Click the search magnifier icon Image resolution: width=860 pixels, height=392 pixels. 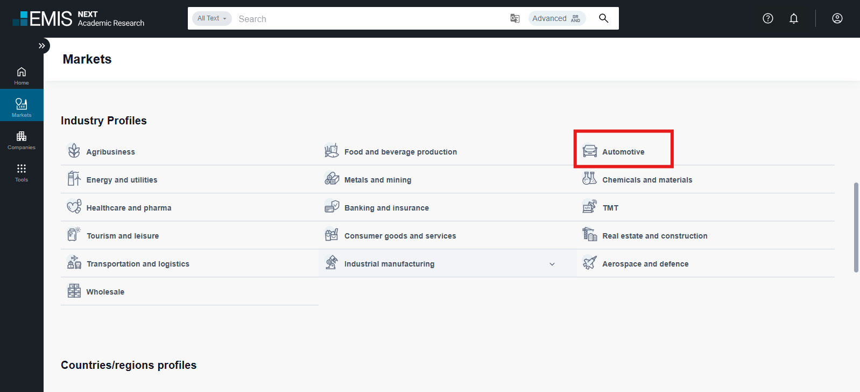pos(603,18)
